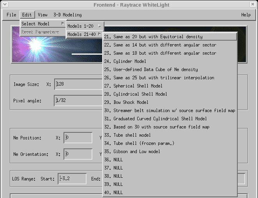
Task: Click the Edit menu
Action: coord(27,15)
